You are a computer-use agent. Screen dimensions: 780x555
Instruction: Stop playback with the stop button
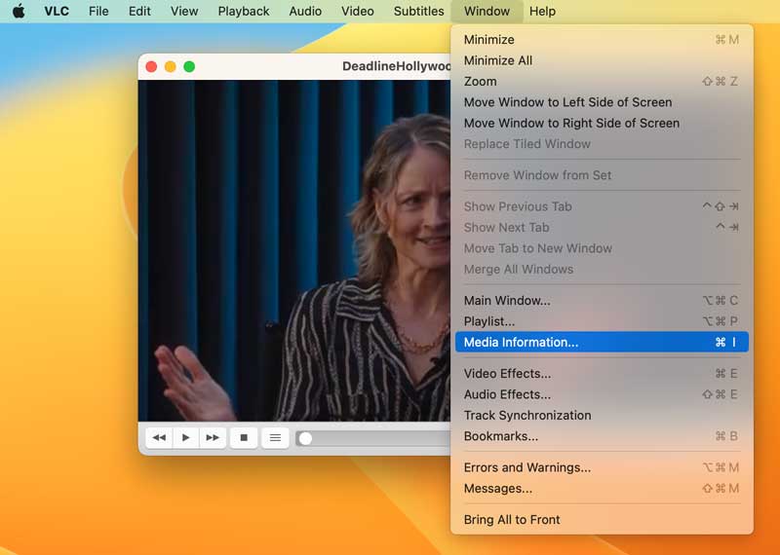[x=244, y=438]
